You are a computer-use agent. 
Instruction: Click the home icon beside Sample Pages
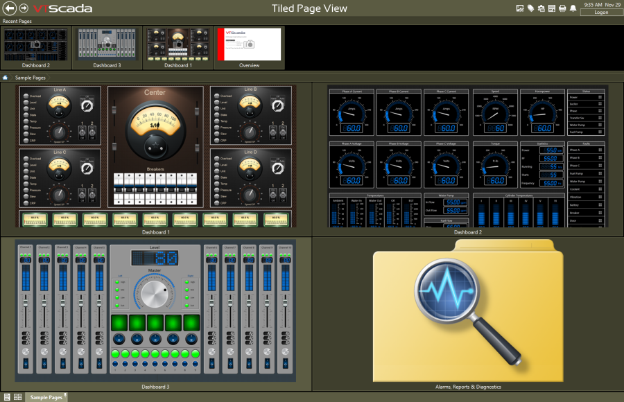click(x=6, y=77)
